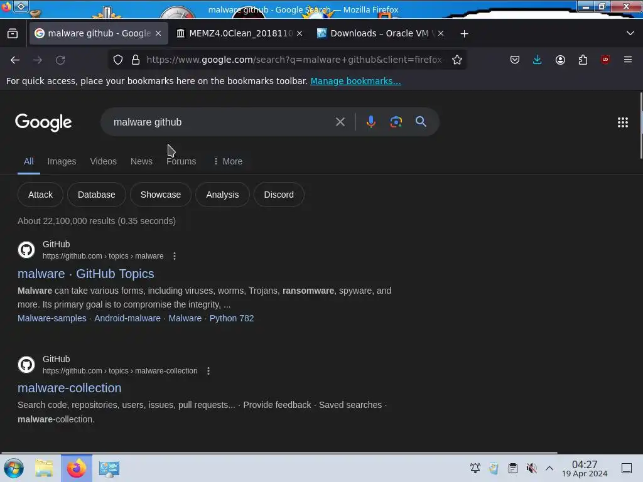643x482 pixels.
Task: Select the Images results tab
Action: pyautogui.click(x=62, y=161)
